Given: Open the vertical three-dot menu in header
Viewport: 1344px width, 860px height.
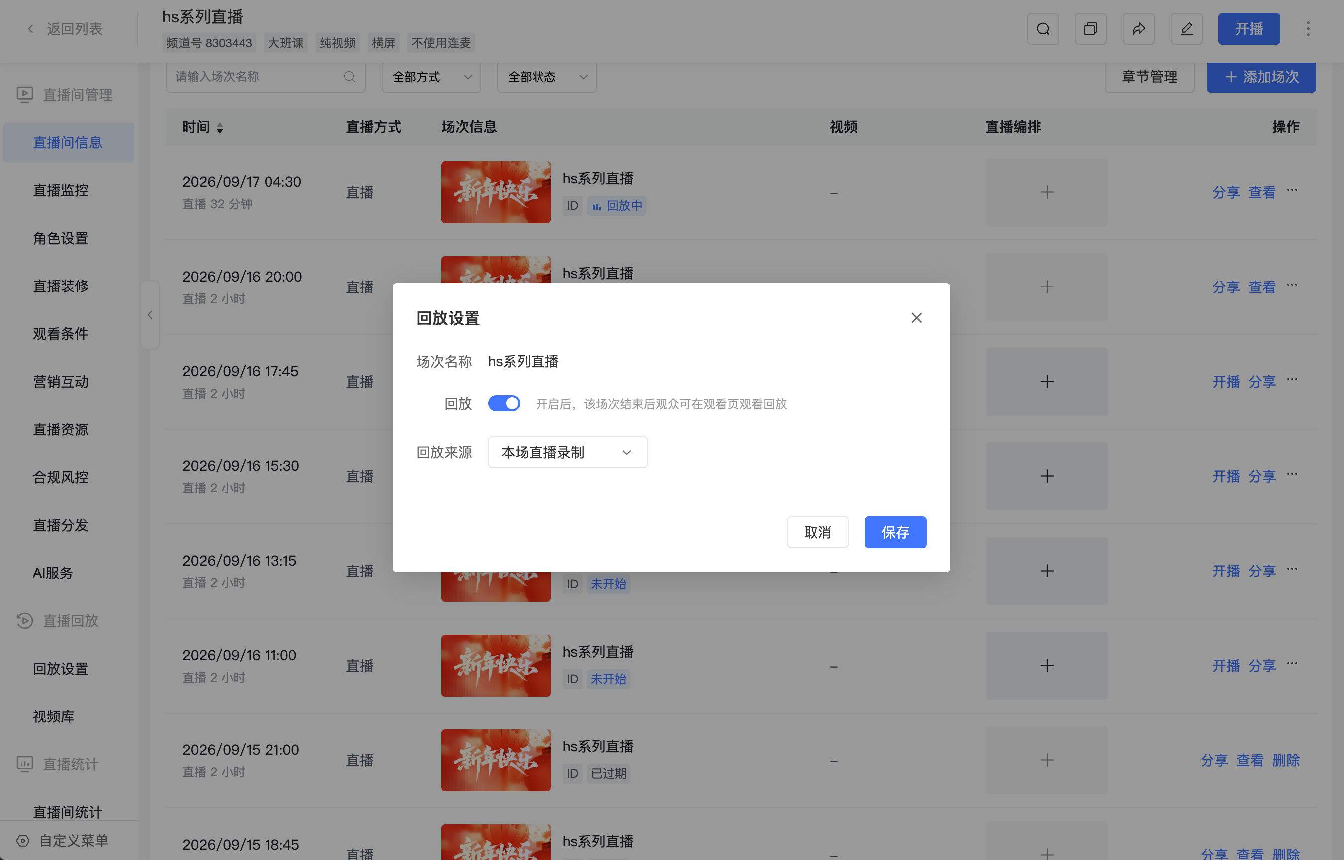Looking at the screenshot, I should (x=1308, y=29).
